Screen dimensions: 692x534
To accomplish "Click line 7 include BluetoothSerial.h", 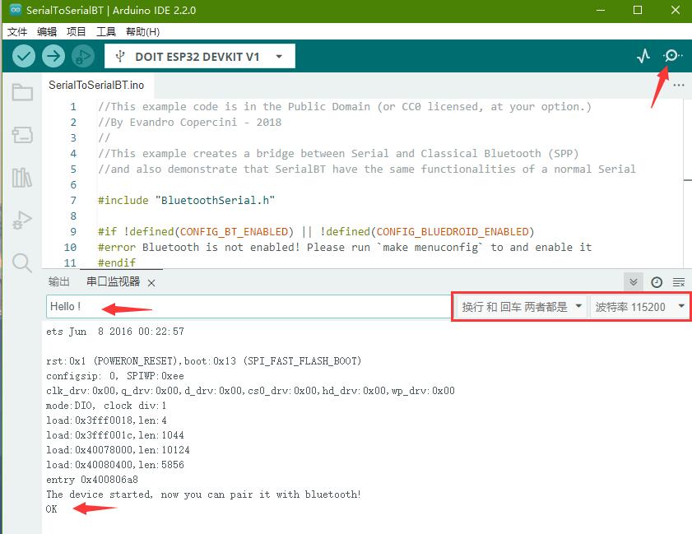I will tap(186, 201).
